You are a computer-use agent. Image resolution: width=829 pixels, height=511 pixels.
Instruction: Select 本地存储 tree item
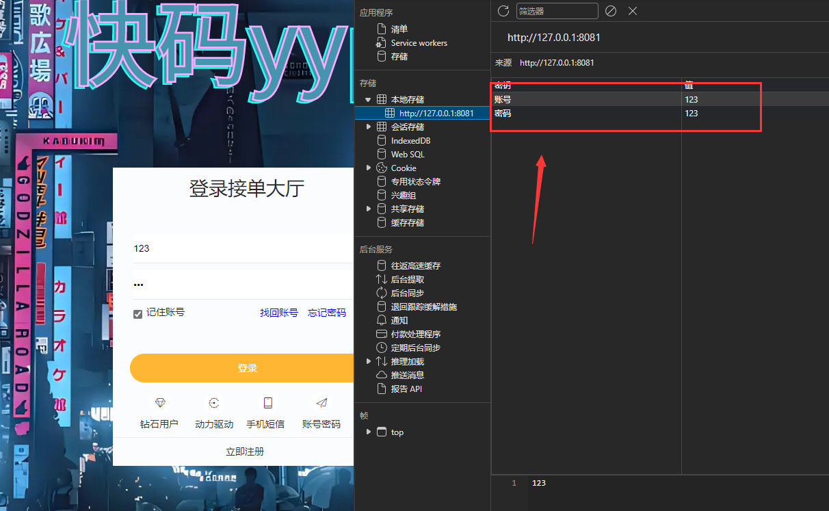(408, 100)
